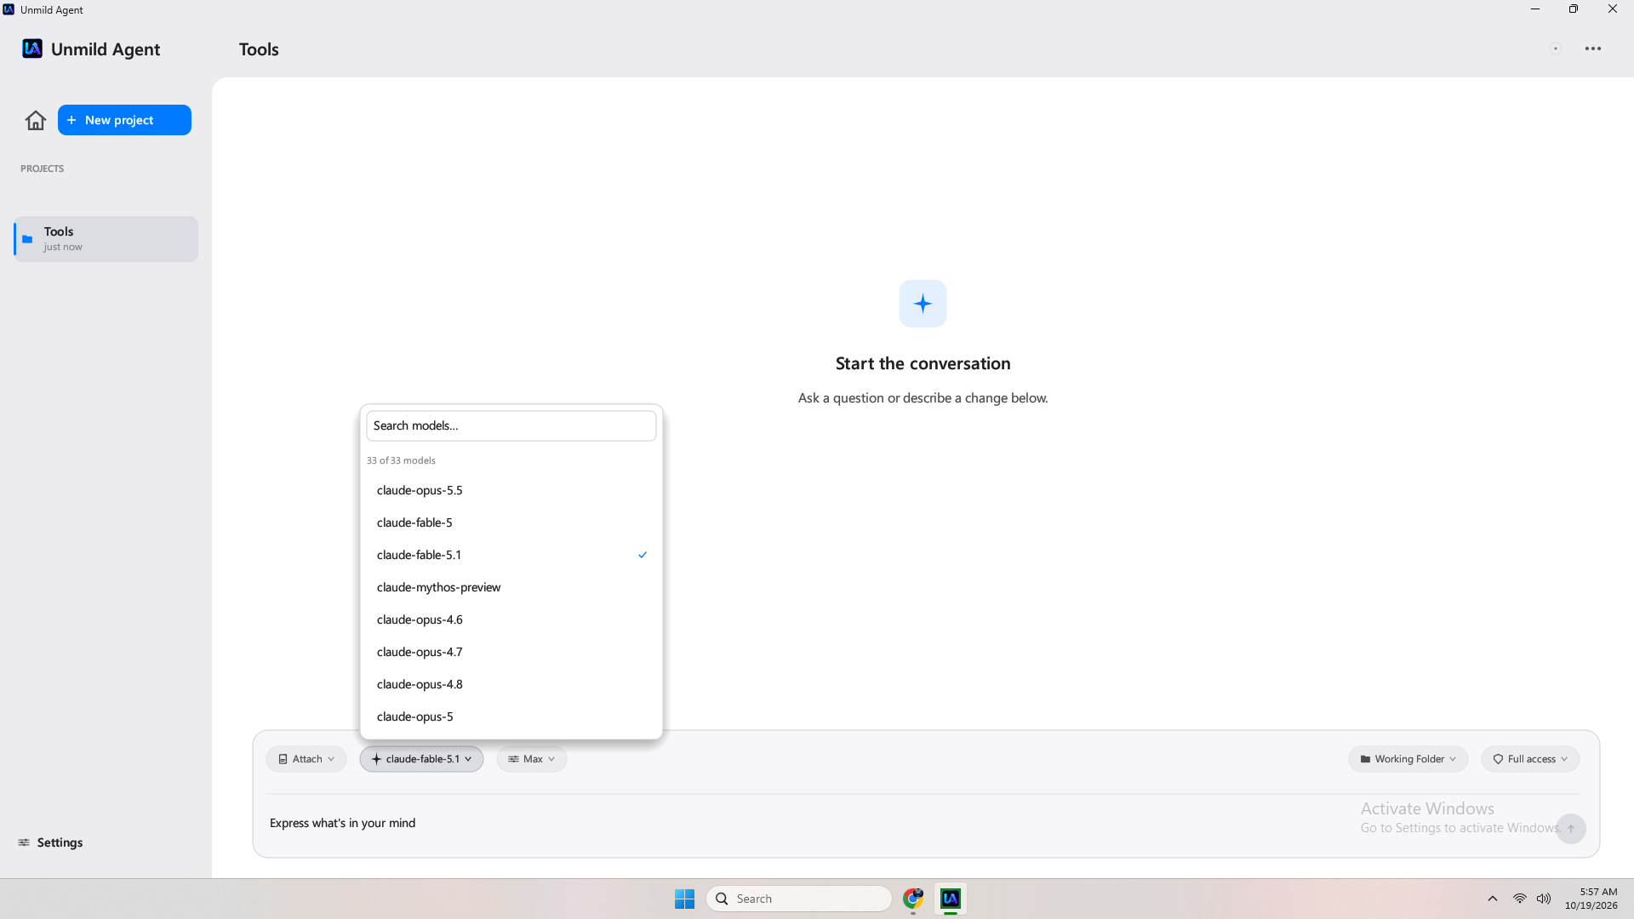
Task: Select the checked claude-fable-5.1 model
Action: 511,555
